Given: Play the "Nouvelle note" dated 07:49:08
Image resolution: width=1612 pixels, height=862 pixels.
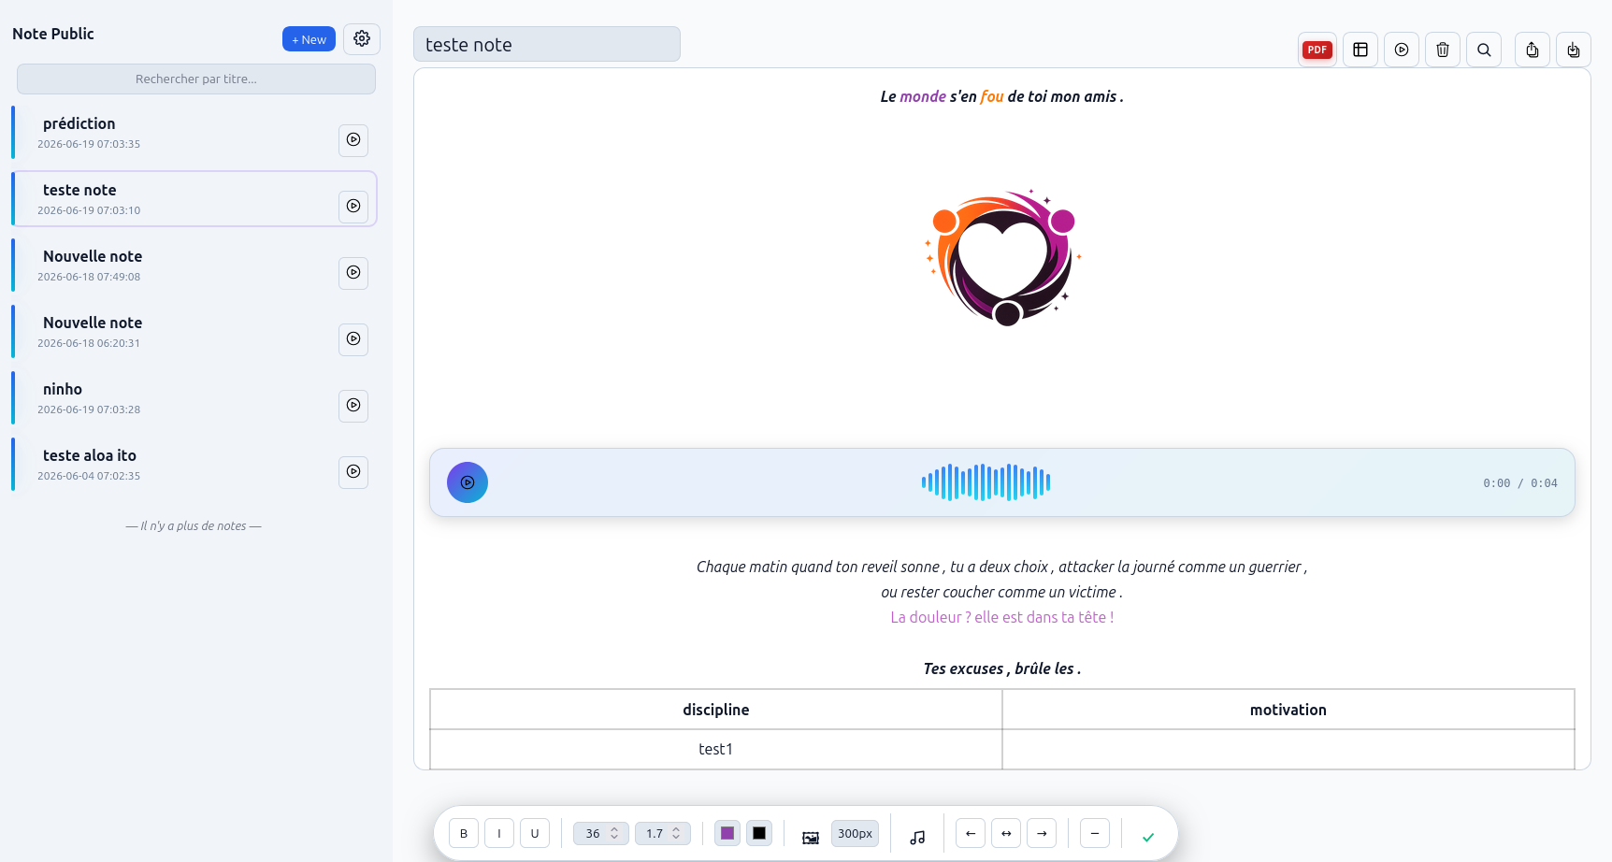Looking at the screenshot, I should [353, 273].
